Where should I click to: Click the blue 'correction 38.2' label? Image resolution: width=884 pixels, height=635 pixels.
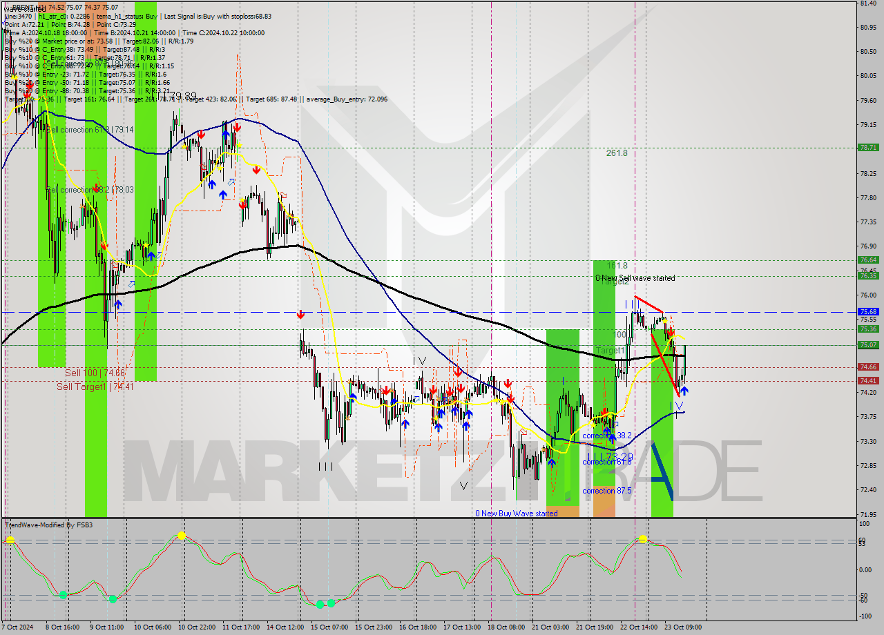607,436
